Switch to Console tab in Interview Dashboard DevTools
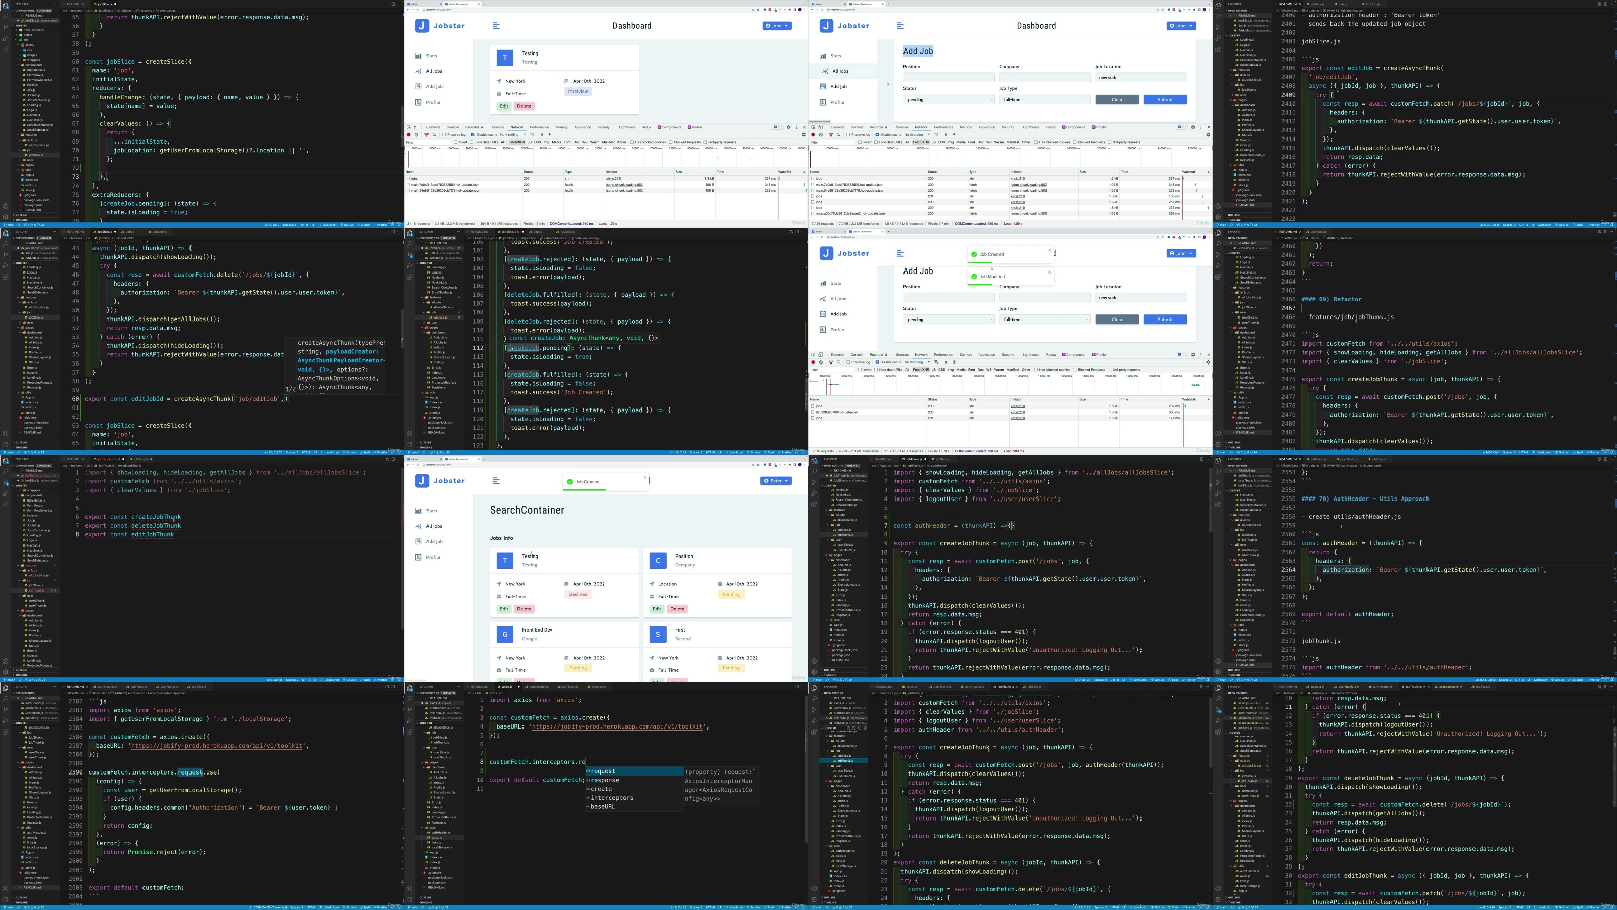Viewport: 1617px width, 910px height. pos(453,127)
